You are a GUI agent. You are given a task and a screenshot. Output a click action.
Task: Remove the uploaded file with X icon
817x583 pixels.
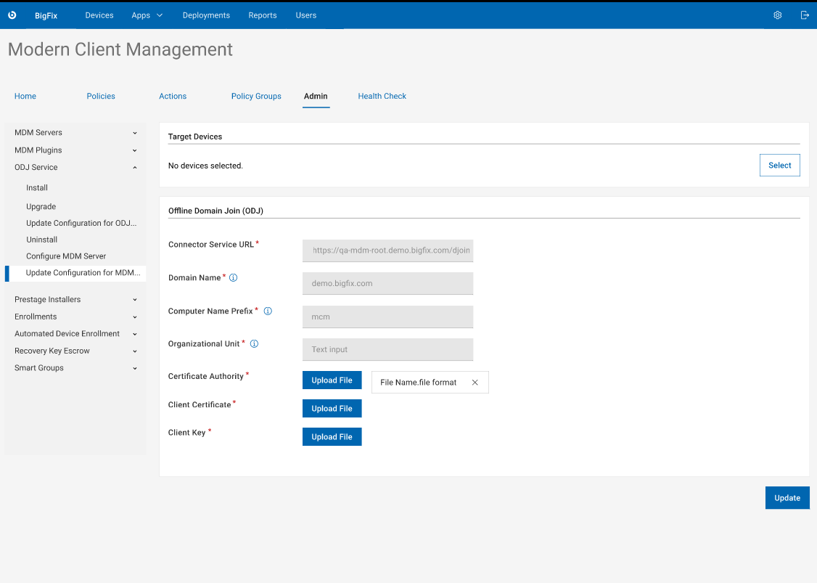point(475,383)
